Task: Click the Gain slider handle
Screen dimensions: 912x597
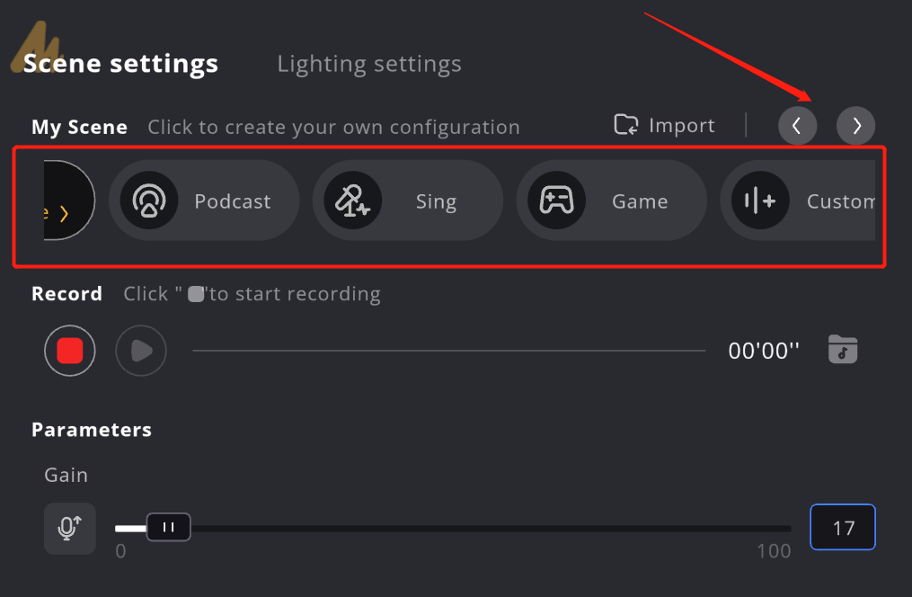Action: (169, 527)
